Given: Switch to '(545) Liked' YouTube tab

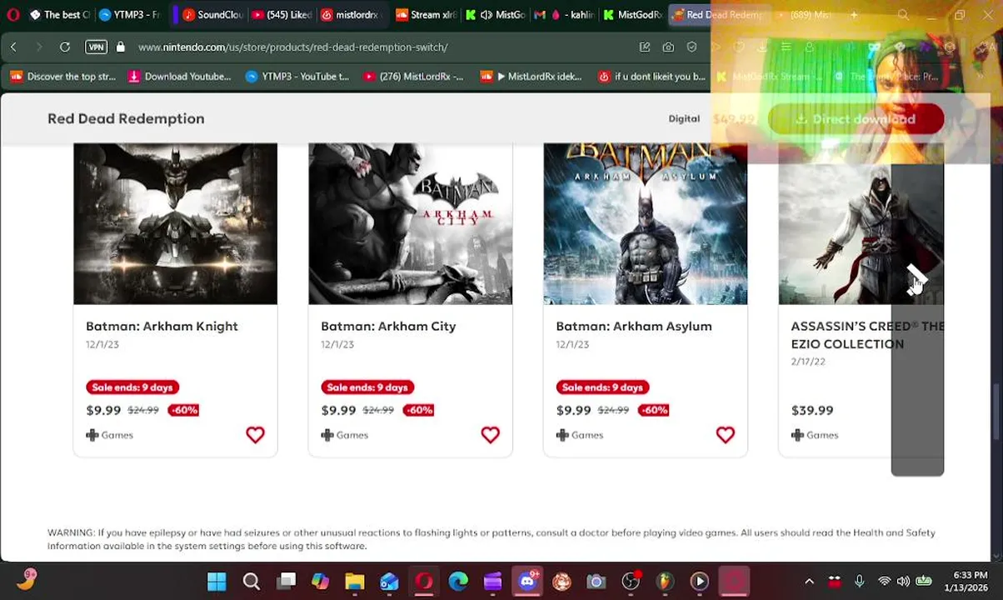Looking at the screenshot, I should (281, 15).
